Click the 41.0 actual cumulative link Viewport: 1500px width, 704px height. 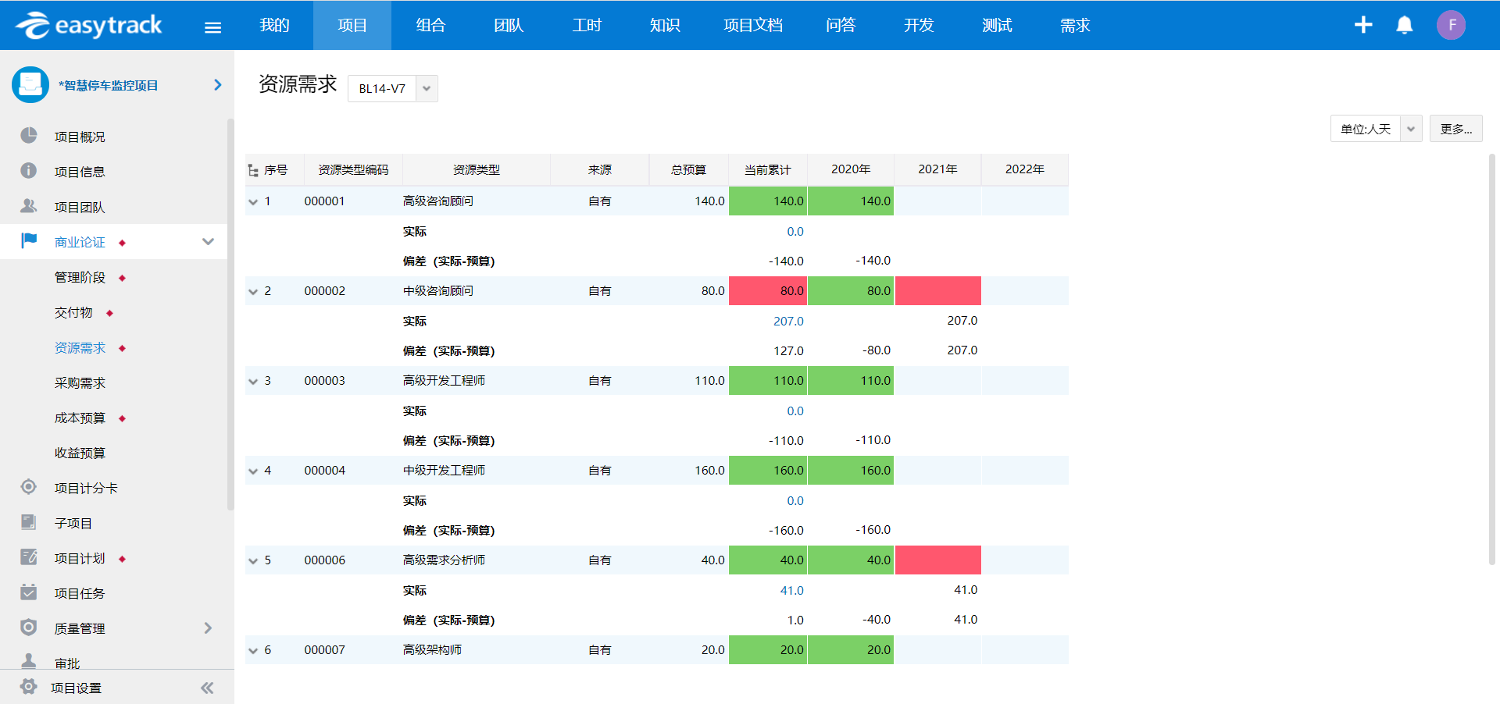pyautogui.click(x=791, y=590)
